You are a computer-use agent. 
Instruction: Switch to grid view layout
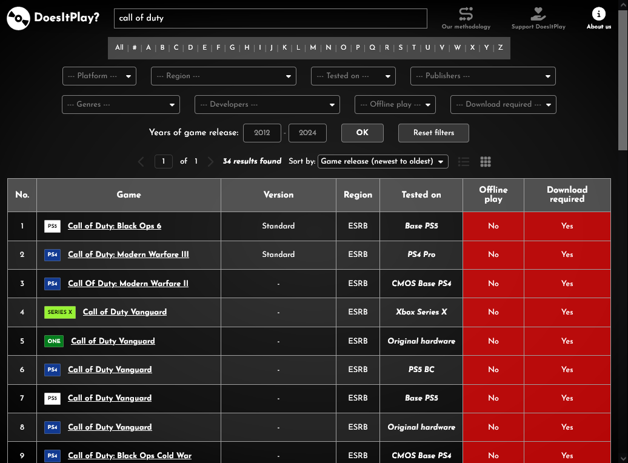point(486,161)
